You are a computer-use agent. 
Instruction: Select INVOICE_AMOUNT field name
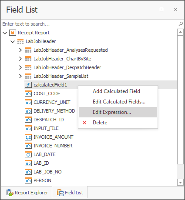click(54, 137)
